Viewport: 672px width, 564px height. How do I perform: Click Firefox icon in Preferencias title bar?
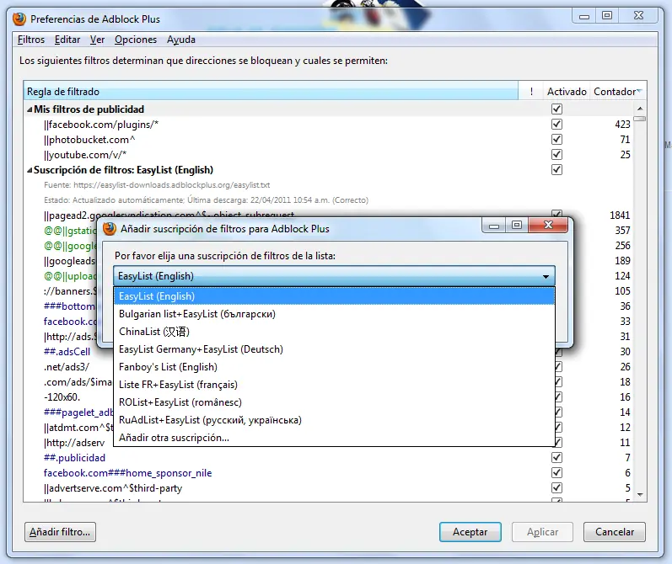19,19
